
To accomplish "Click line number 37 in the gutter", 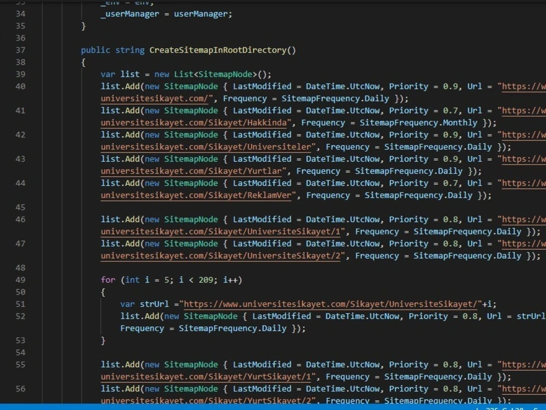I will point(21,50).
